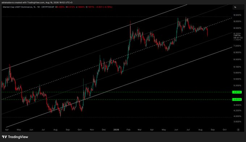Click the 4.400% price axis label
246x142 pixels.
237,105
